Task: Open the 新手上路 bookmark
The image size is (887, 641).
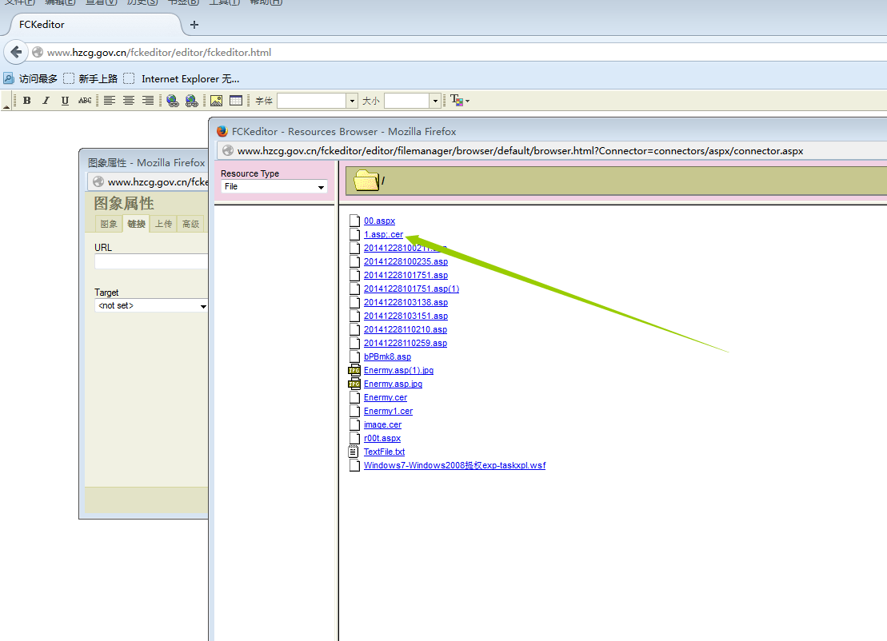Action: click(90, 78)
